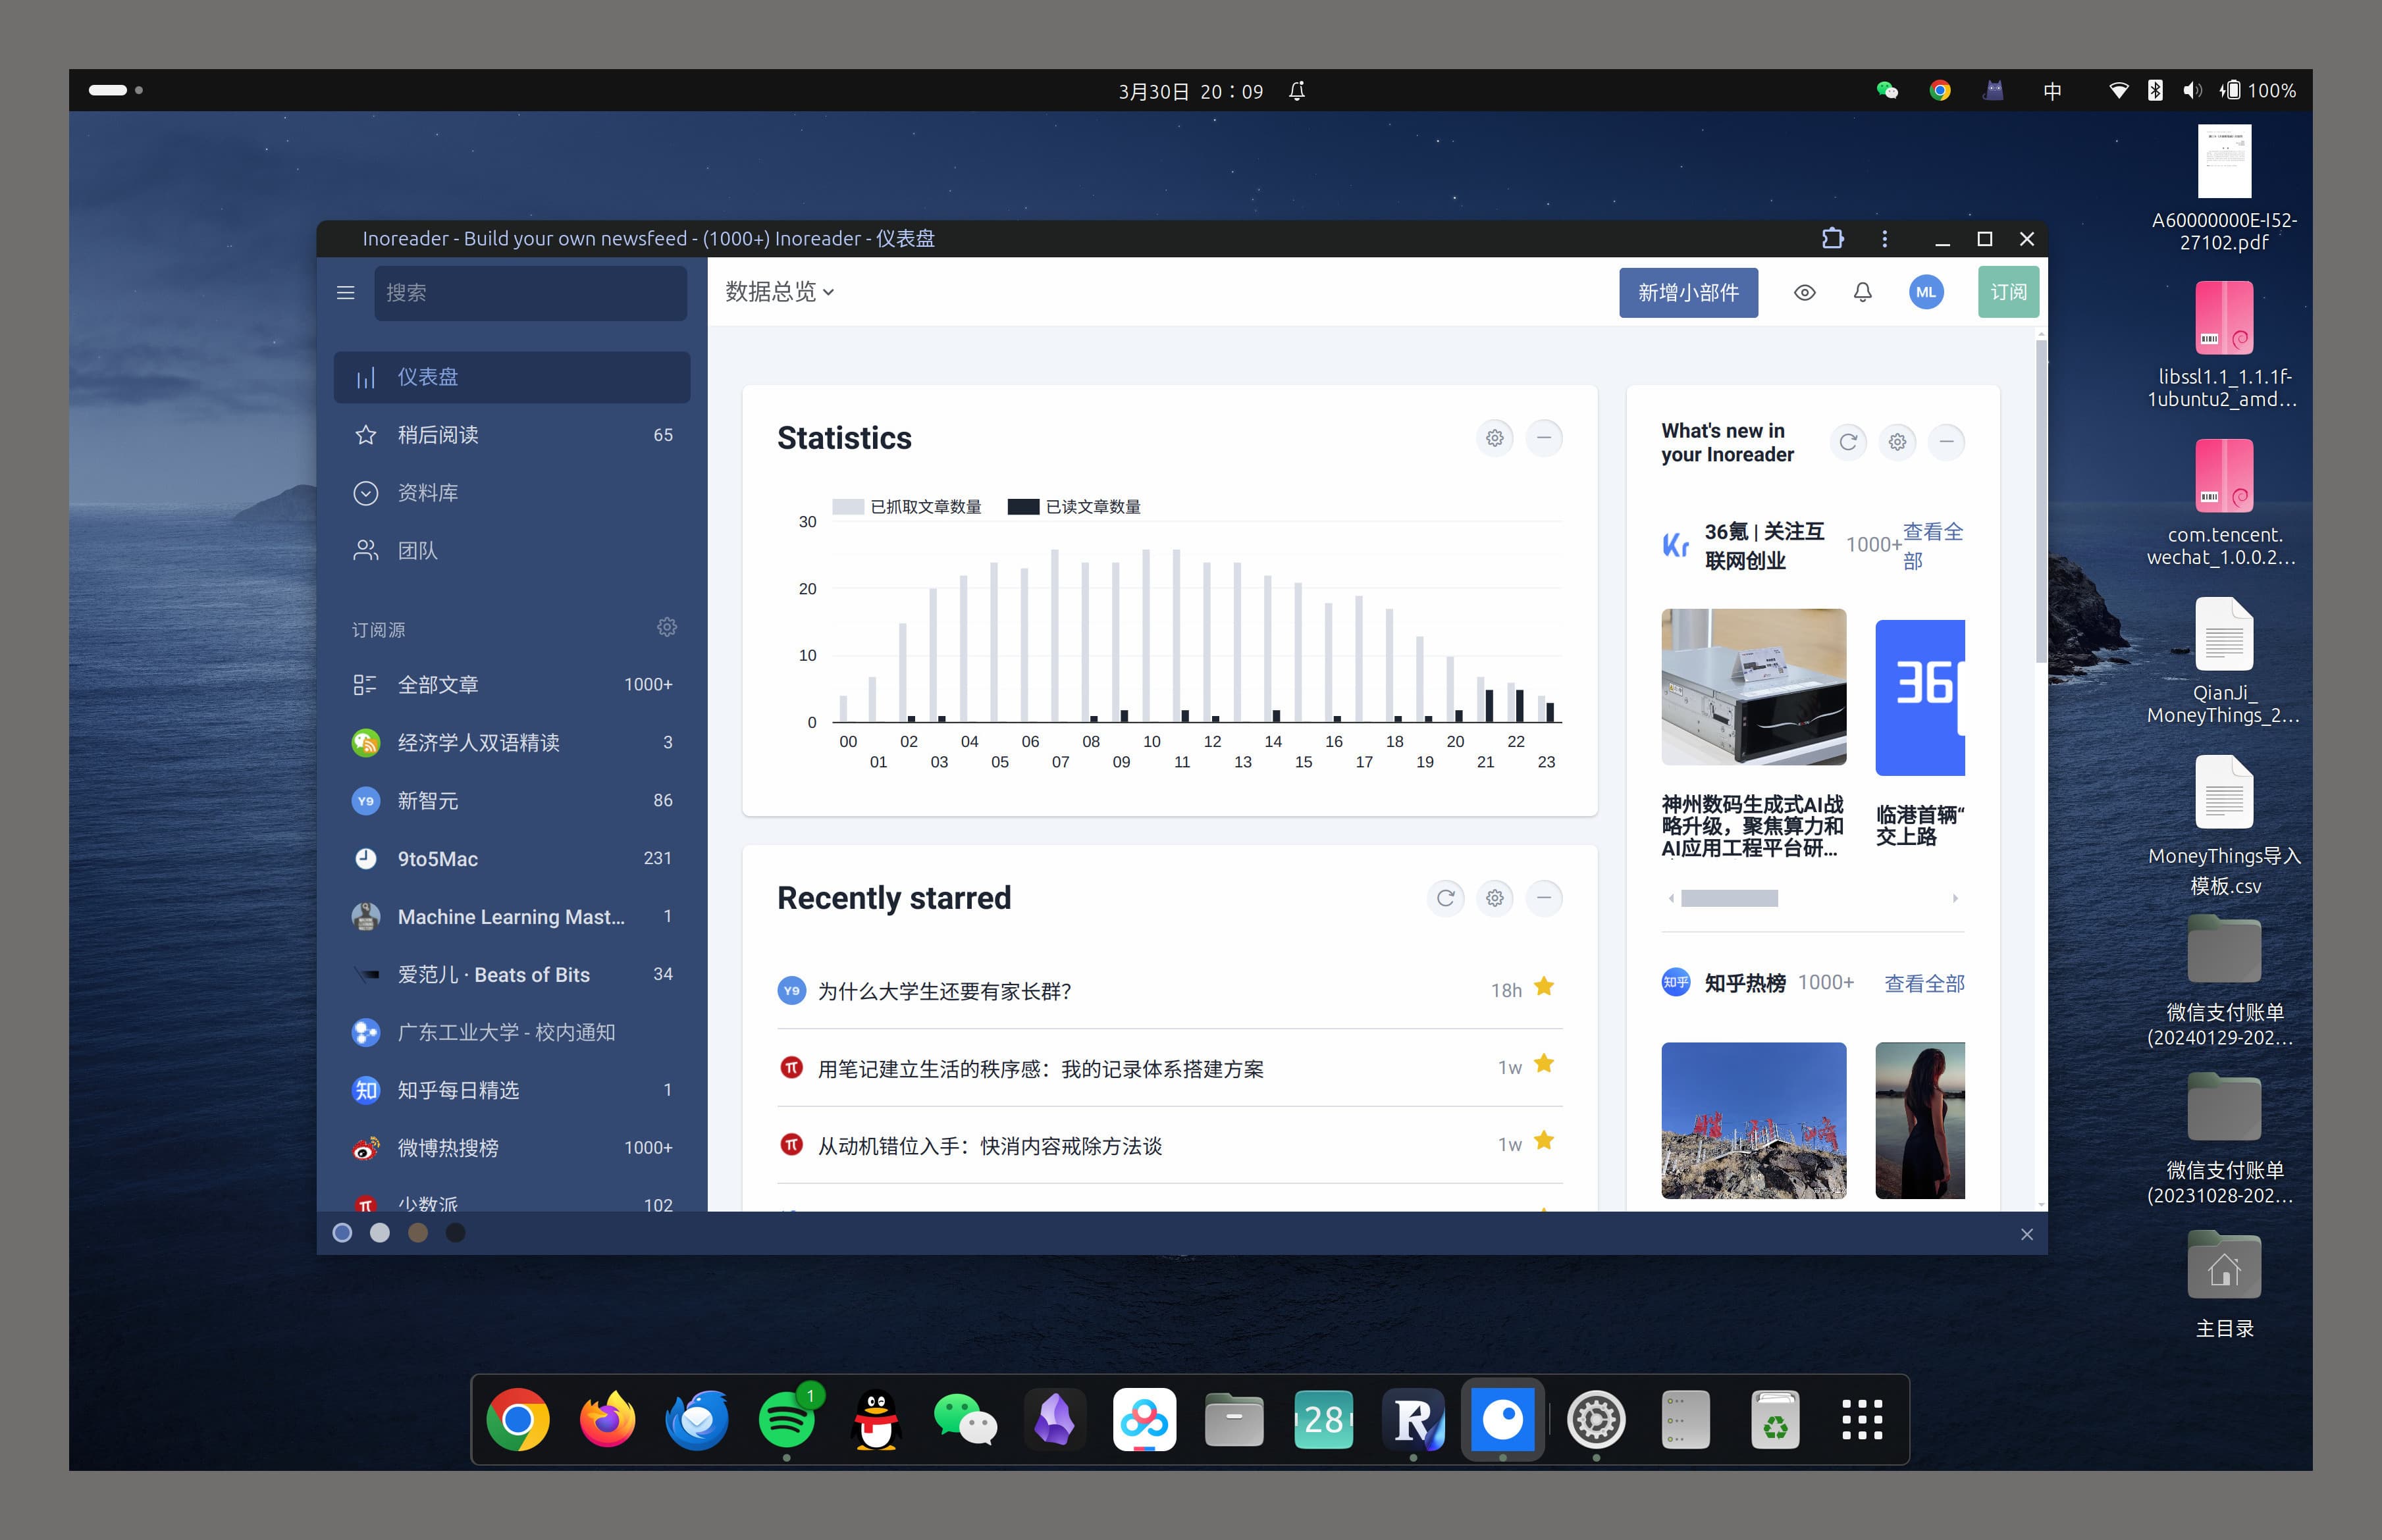This screenshot has width=2382, height=1540.
Task: Click the 搜索 search field
Action: (x=530, y=293)
